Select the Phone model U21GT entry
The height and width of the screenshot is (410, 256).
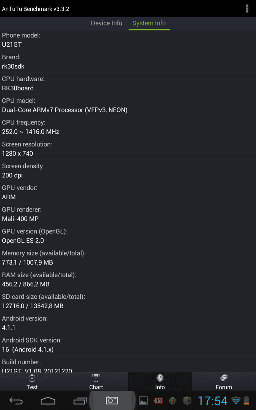pos(128,40)
